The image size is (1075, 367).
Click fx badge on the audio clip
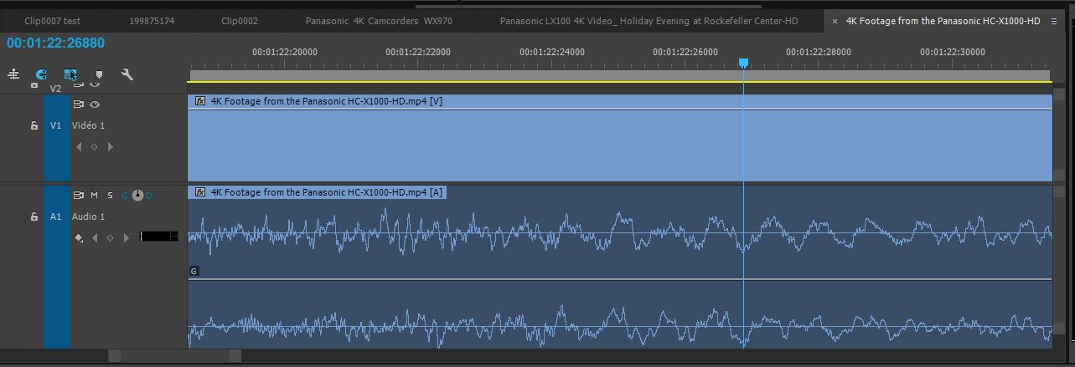point(200,192)
